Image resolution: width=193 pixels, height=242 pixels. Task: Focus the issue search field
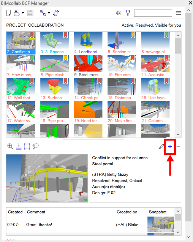click(153, 13)
